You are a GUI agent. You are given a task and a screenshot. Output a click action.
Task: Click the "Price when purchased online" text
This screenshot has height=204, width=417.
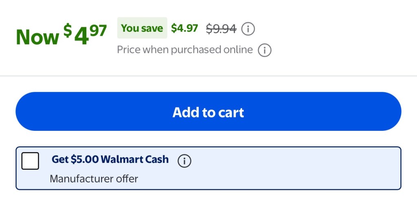185,50
